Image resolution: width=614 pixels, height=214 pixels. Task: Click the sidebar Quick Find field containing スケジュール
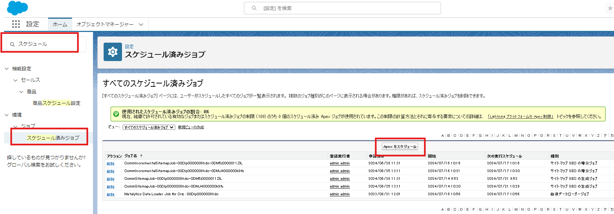point(46,44)
